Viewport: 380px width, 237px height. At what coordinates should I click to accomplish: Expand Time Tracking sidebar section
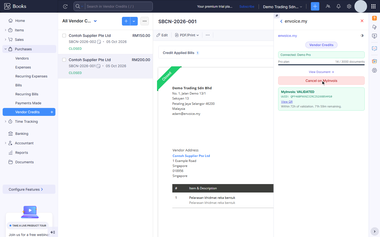[6, 121]
